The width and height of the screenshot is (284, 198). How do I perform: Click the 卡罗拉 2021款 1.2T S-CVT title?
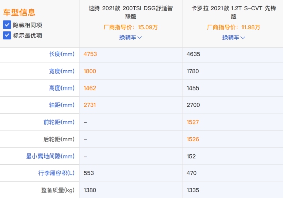(233, 12)
